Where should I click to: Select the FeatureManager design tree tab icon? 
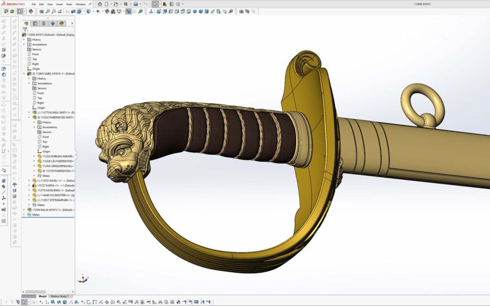coord(27,23)
